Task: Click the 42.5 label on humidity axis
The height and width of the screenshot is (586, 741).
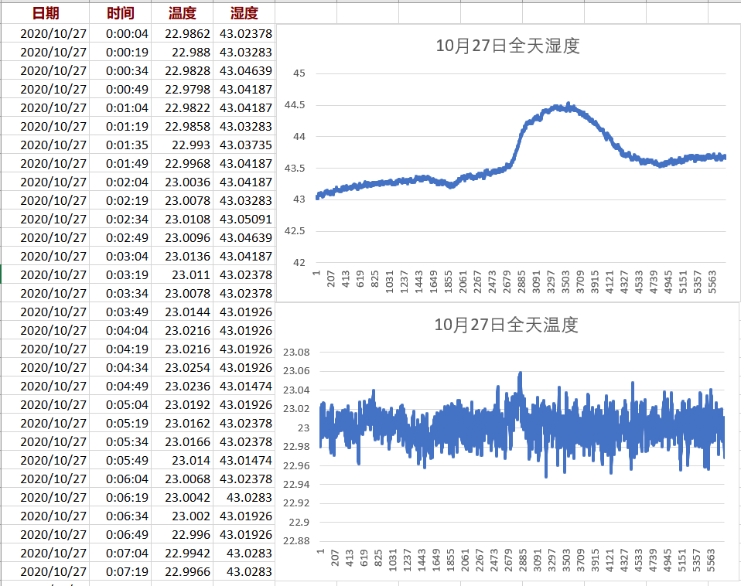Action: tap(295, 231)
